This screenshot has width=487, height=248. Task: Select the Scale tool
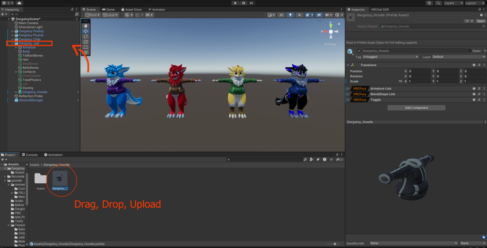point(86,42)
